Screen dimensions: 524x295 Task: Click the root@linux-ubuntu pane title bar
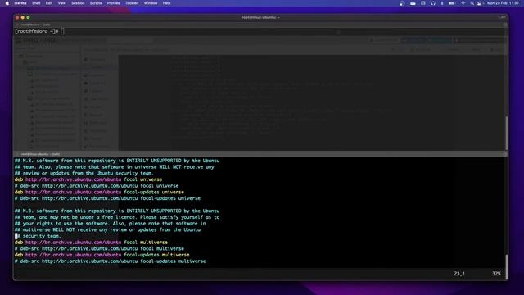point(260,154)
